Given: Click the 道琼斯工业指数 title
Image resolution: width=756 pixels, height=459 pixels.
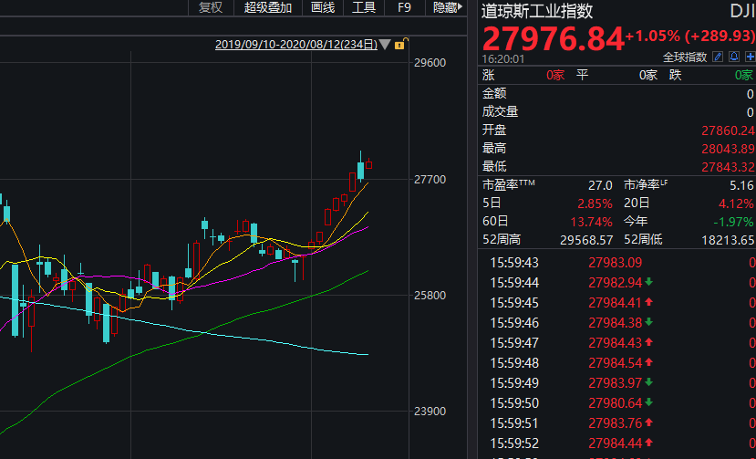Looking at the screenshot, I should [536, 11].
